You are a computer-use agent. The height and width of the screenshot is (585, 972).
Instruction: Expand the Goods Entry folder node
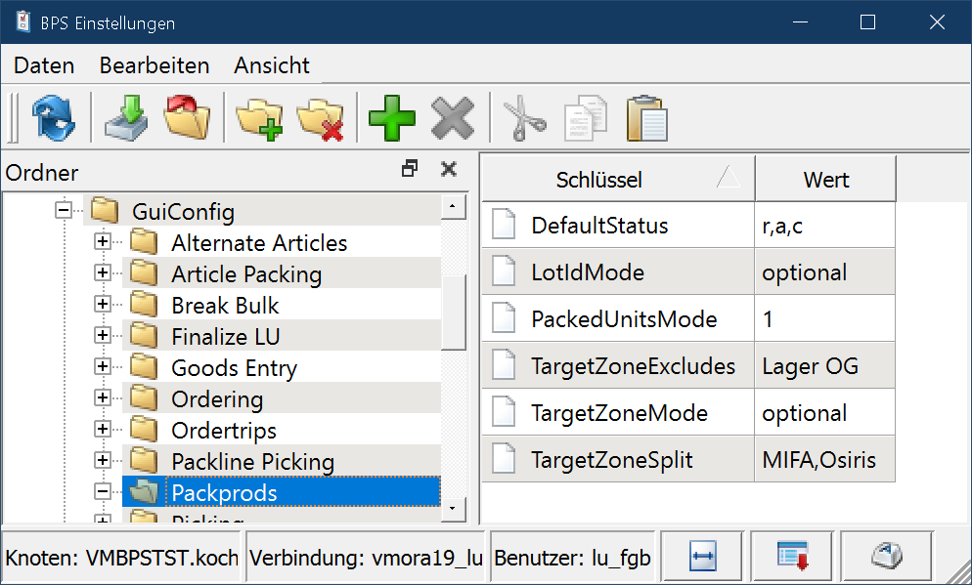click(x=103, y=367)
